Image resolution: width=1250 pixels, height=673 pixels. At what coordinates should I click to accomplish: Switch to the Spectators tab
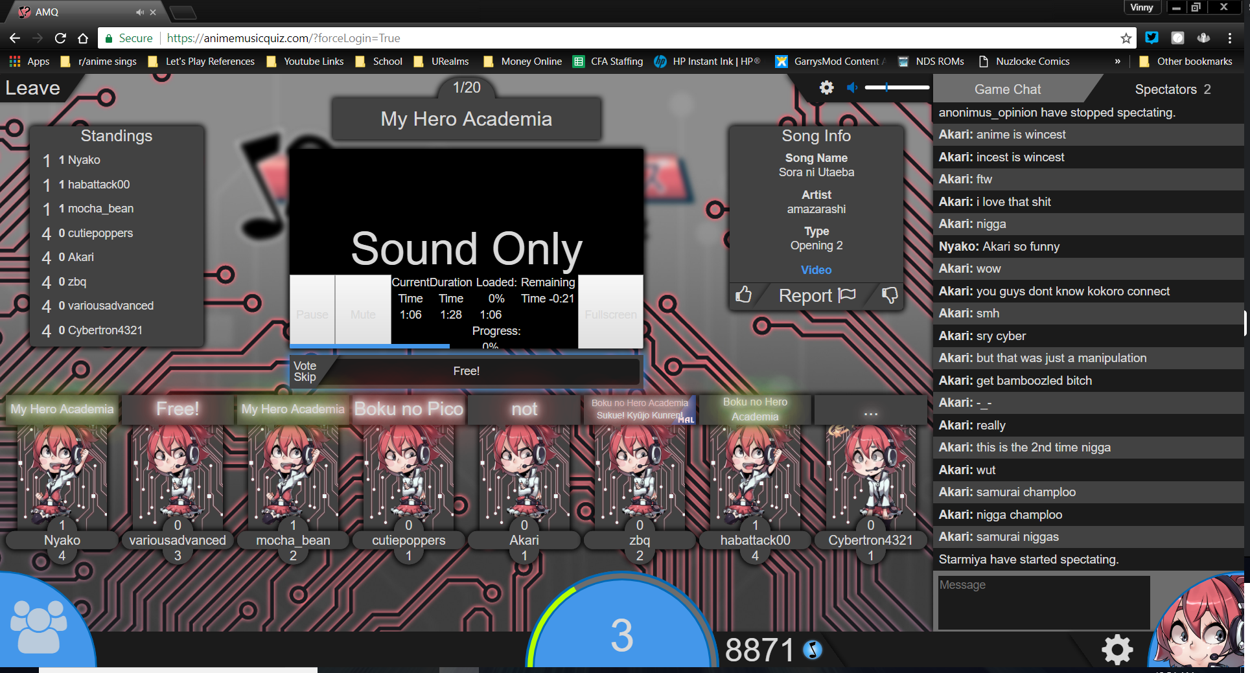pos(1172,89)
